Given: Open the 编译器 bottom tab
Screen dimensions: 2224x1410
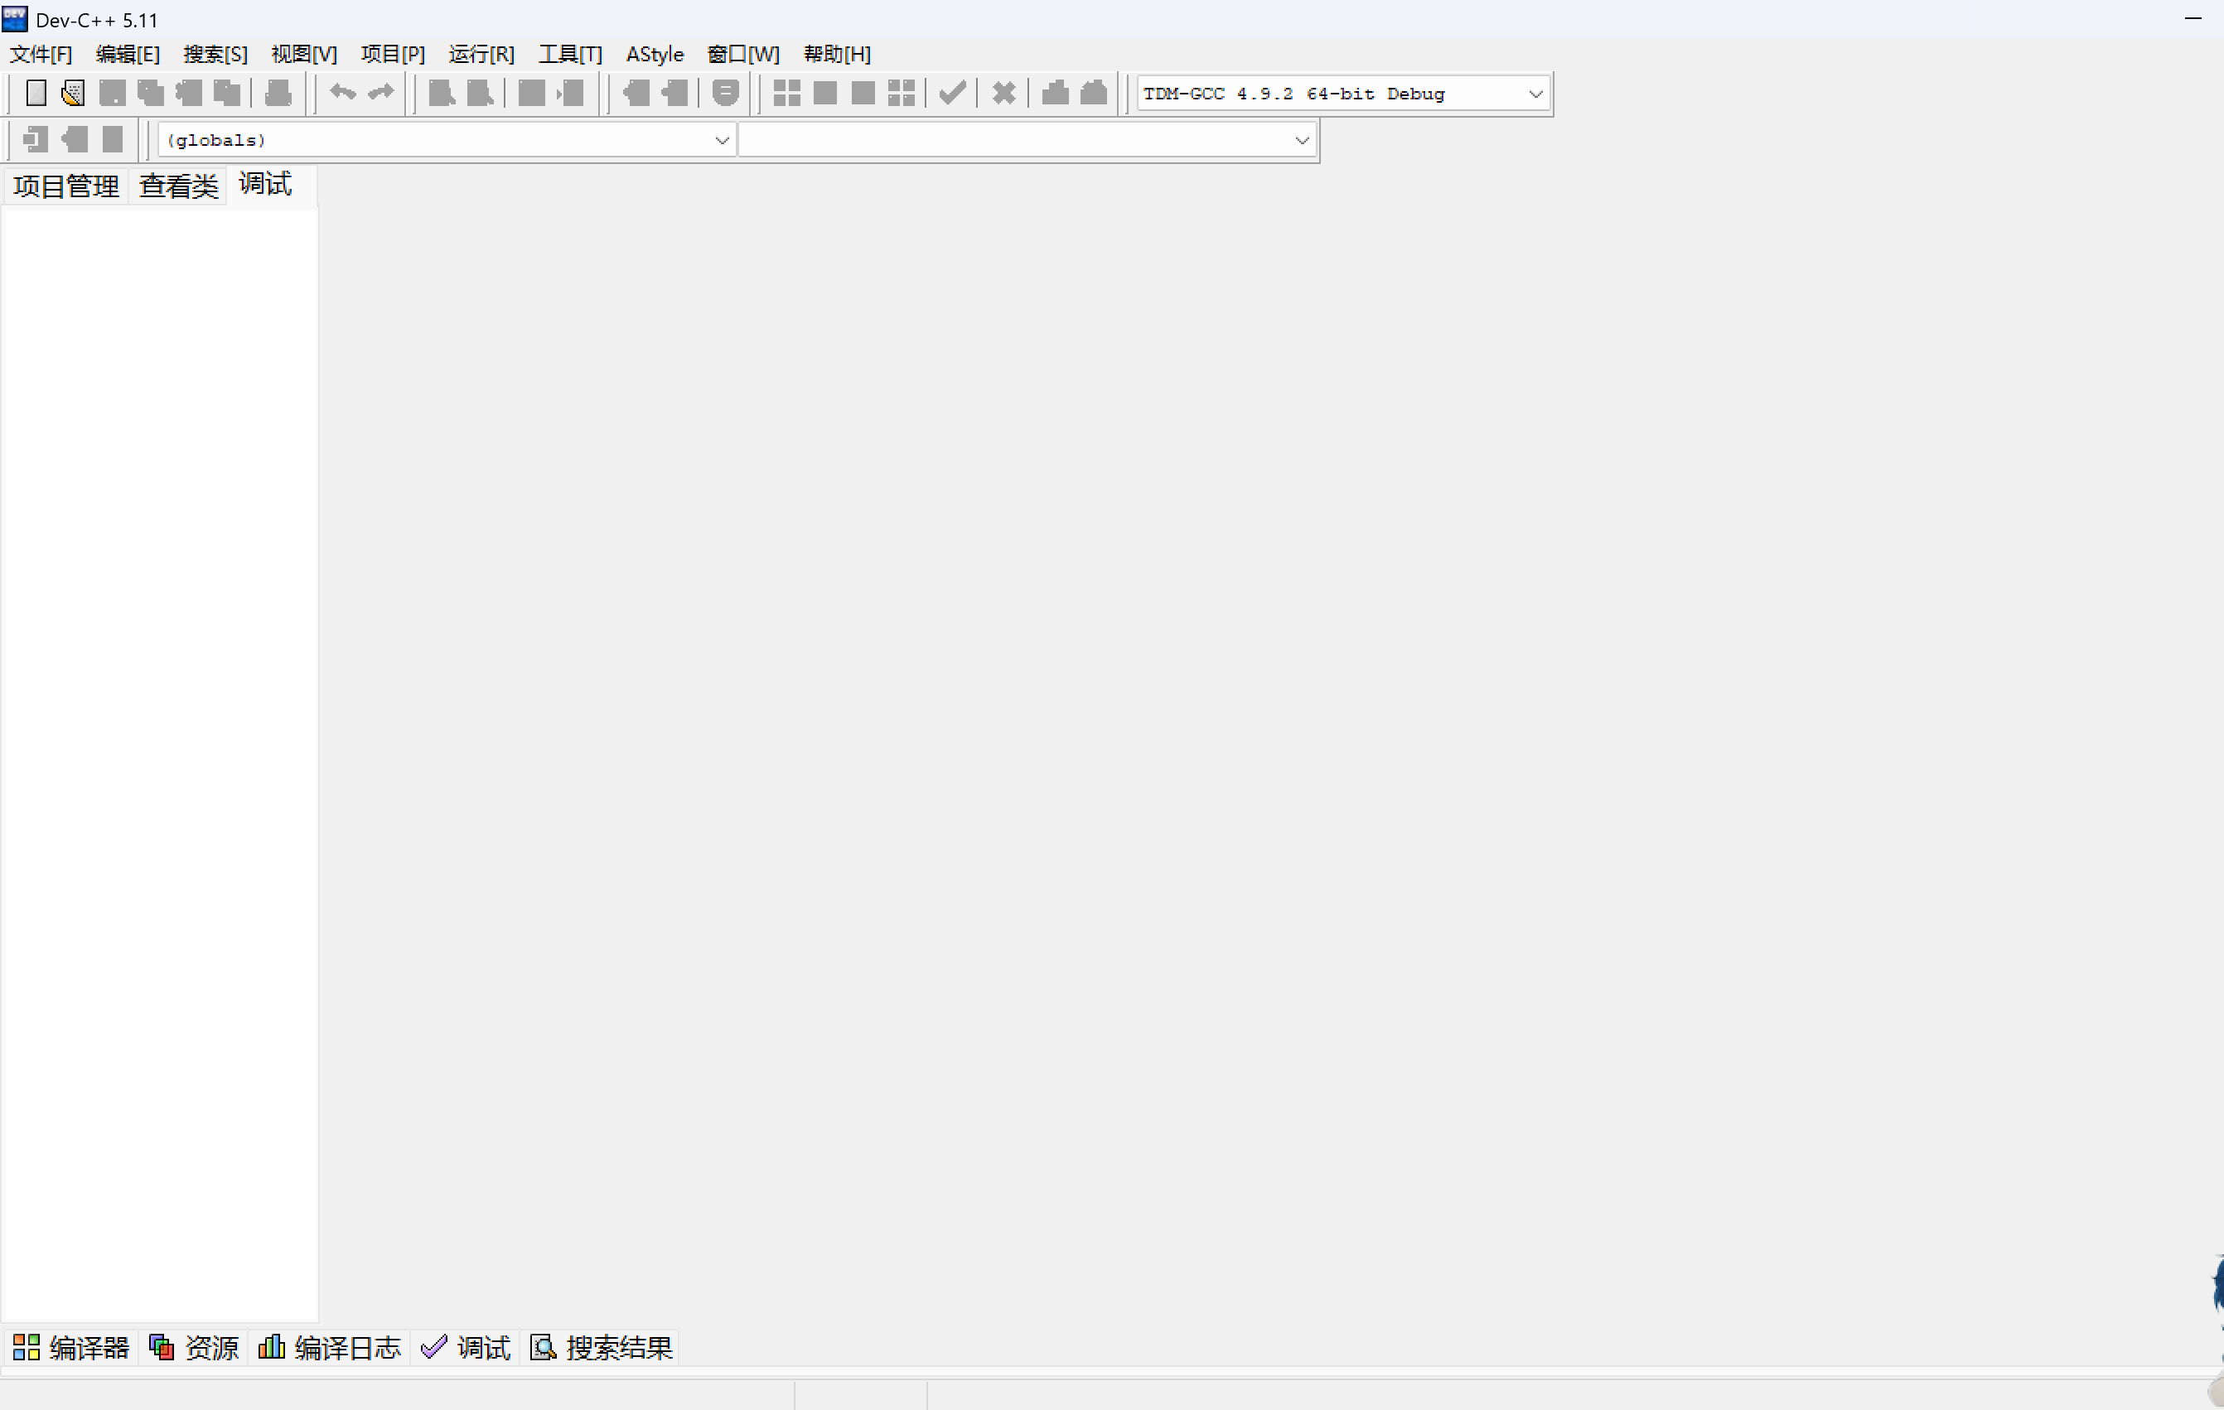Looking at the screenshot, I should (71, 1348).
